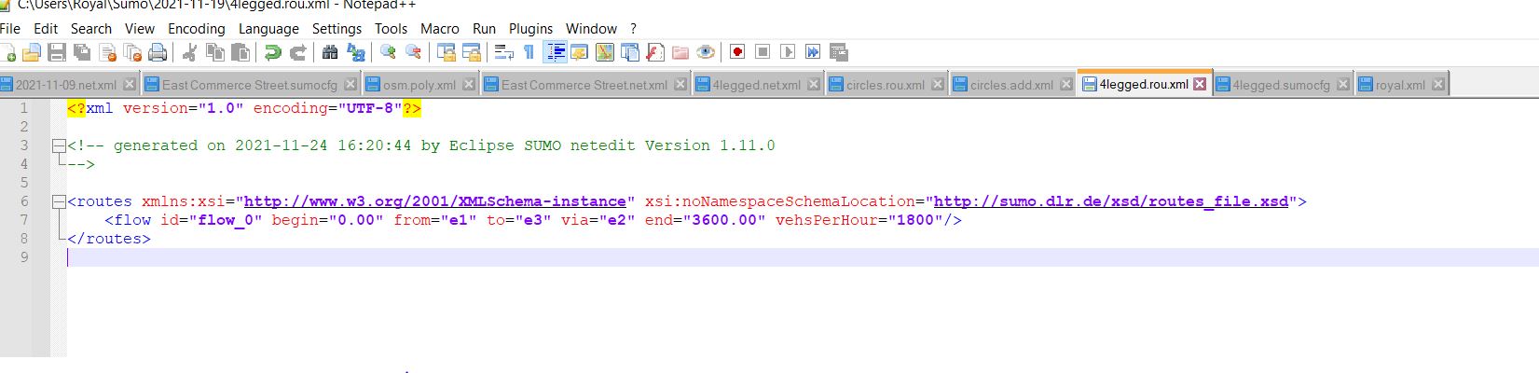Screen dimensions: 1539x373
Task: Open Folder as Workspace icon
Action: click(680, 52)
